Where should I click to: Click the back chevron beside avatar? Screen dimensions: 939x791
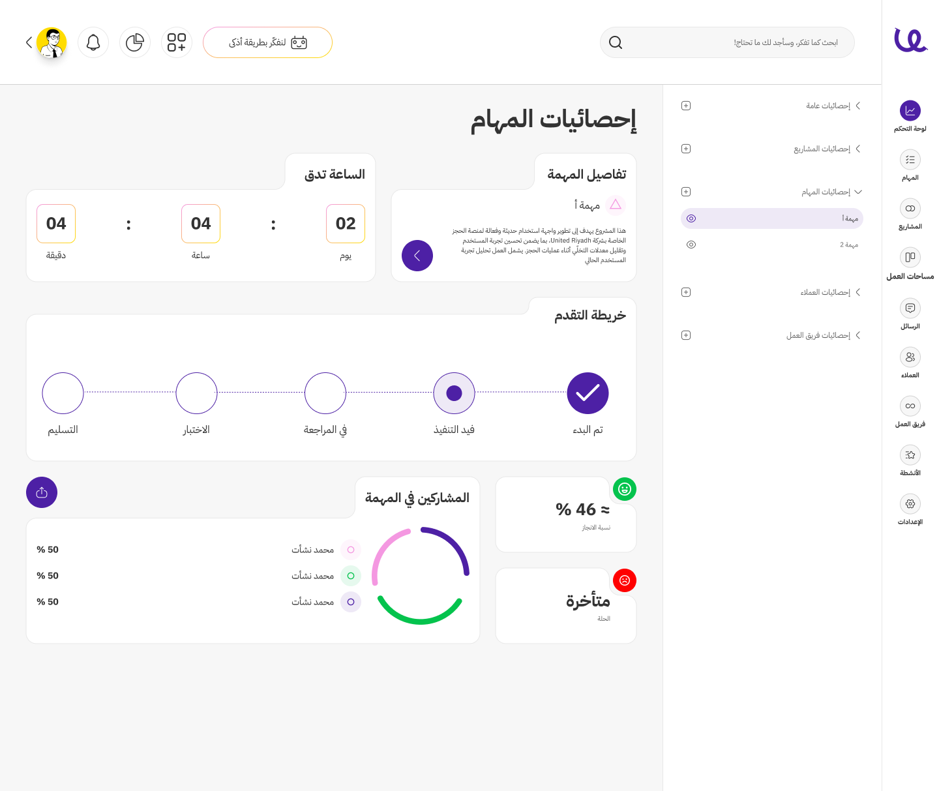pyautogui.click(x=29, y=42)
